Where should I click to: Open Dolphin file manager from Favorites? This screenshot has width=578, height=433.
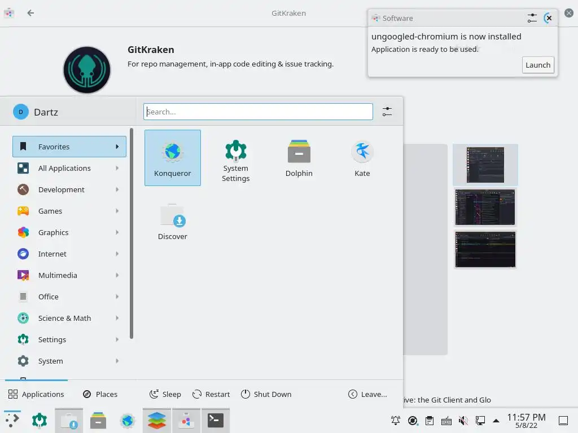coord(299,158)
